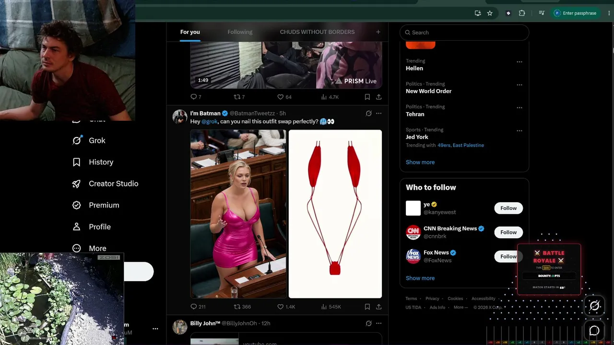Open the Hellen trending topic
The height and width of the screenshot is (345, 614).
pos(414,69)
